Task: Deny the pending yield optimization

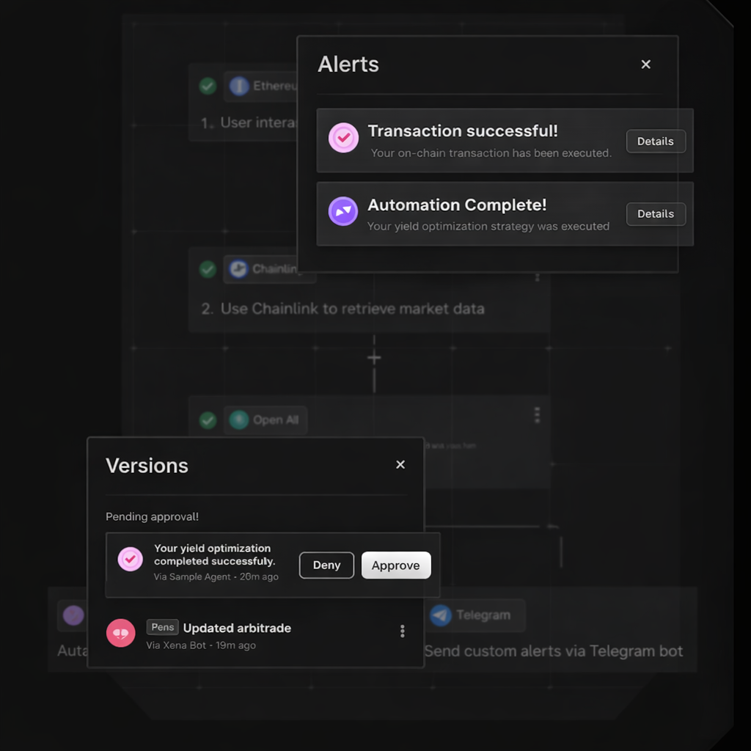Action: pos(326,565)
